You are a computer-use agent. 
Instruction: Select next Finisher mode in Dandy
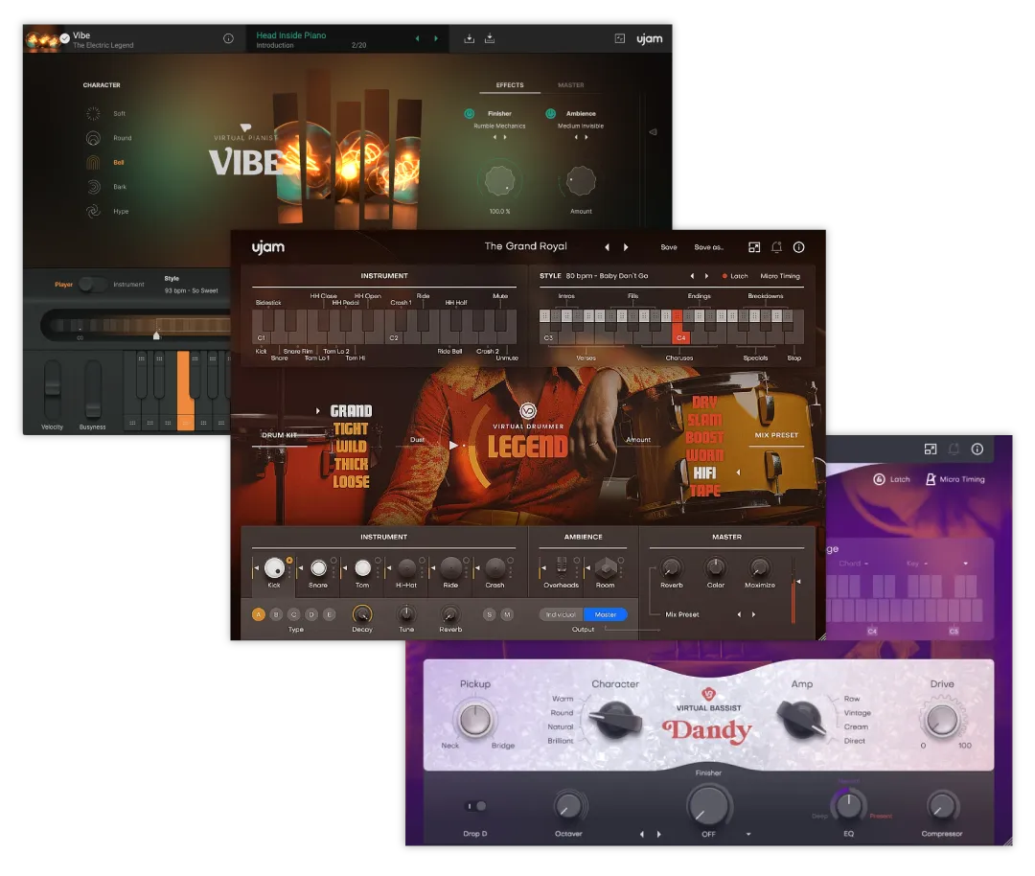tap(658, 835)
